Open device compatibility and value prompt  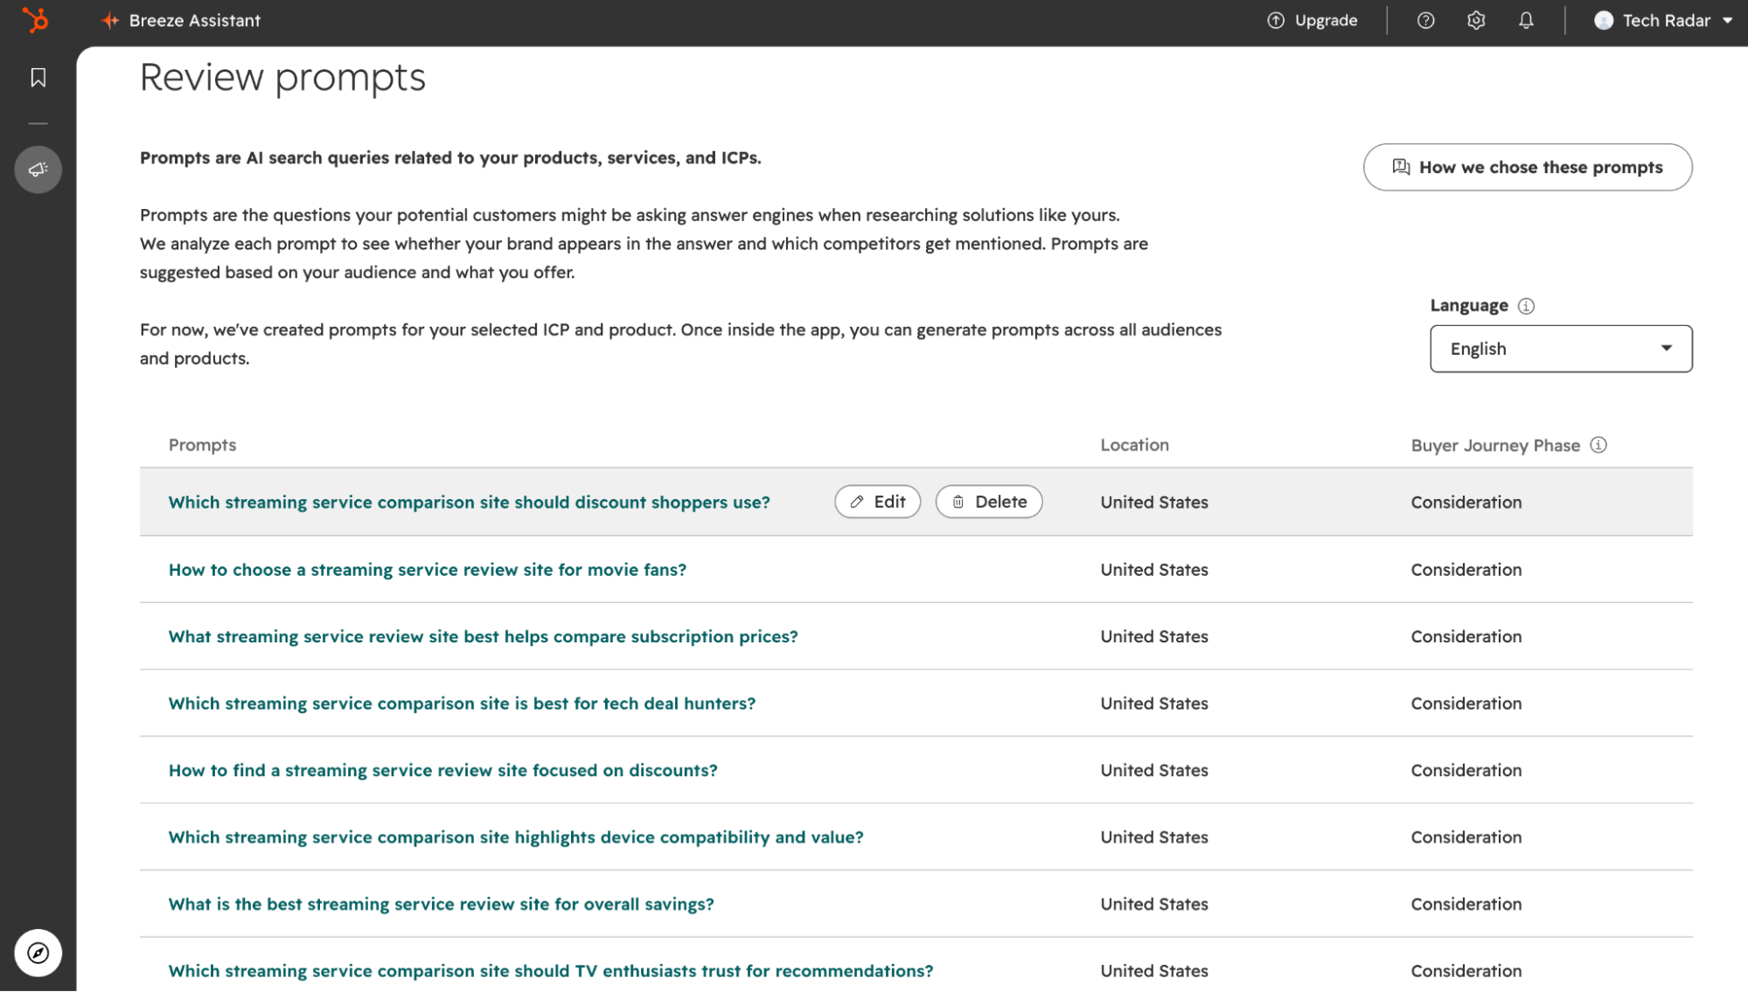515,837
